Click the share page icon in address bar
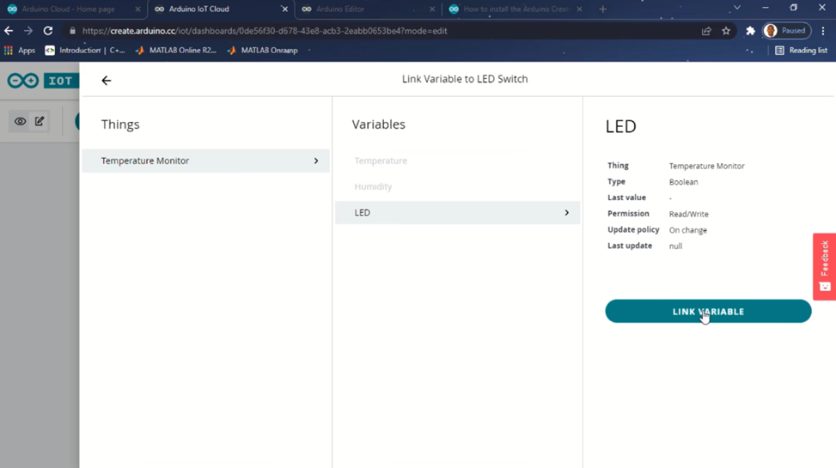Image resolution: width=836 pixels, height=468 pixels. pyautogui.click(x=706, y=31)
